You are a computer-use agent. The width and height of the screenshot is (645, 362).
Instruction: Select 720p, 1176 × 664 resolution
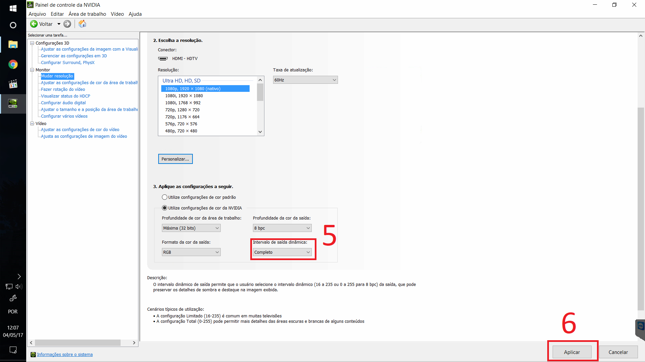click(x=205, y=117)
